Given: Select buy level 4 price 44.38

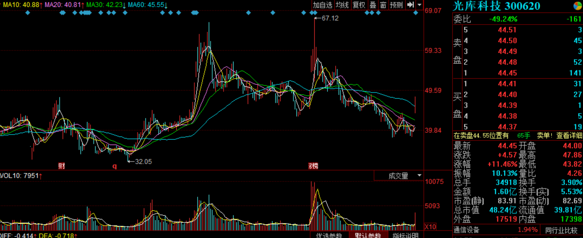Looking at the screenshot, I should click(507, 116).
